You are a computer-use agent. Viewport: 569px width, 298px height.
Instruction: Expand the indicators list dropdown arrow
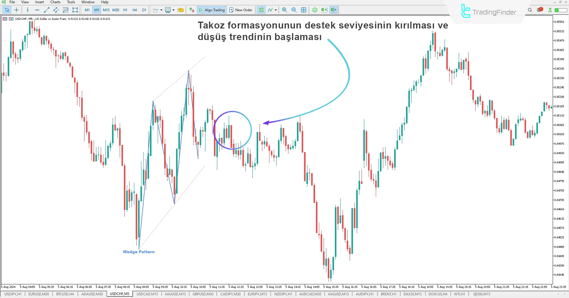(x=276, y=10)
